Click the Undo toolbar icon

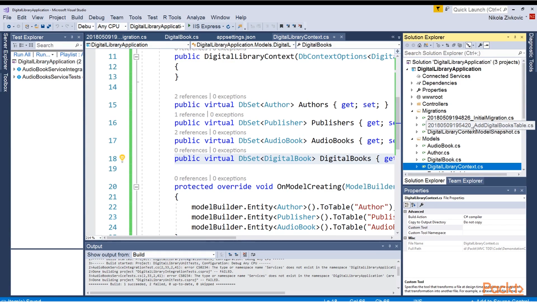pyautogui.click(x=57, y=27)
